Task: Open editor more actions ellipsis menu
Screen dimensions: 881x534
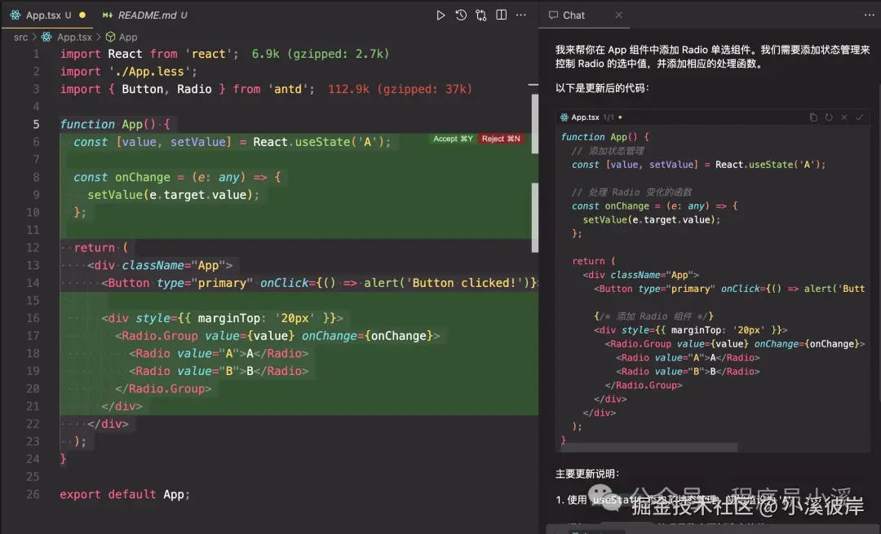Action: [x=520, y=15]
